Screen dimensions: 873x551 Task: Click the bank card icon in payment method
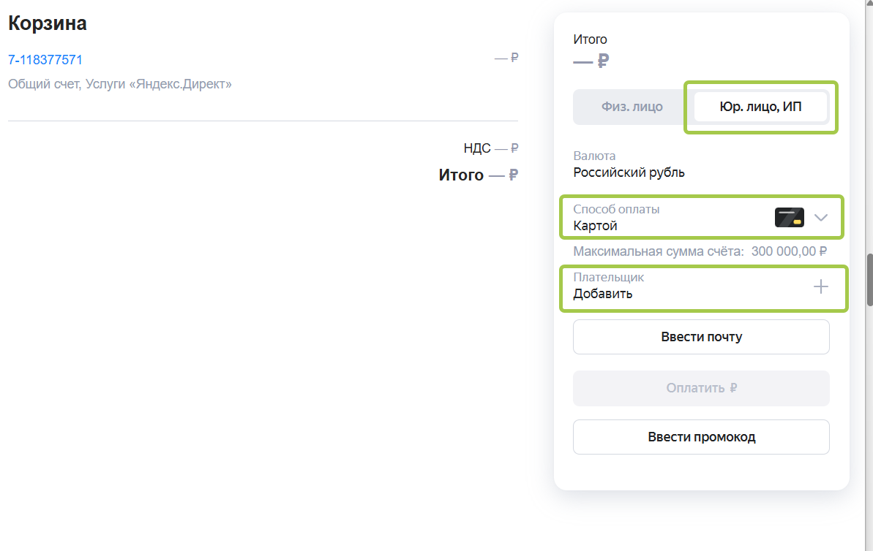point(789,217)
